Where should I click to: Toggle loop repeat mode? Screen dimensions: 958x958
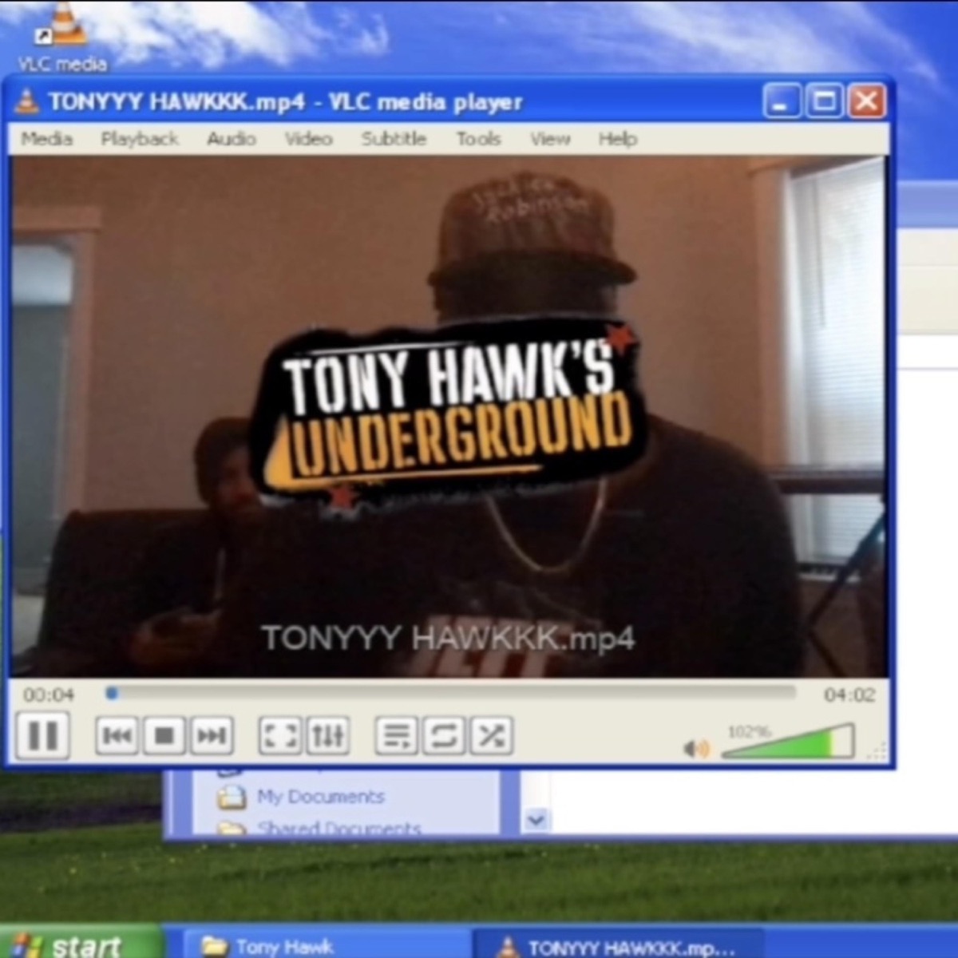tap(444, 735)
